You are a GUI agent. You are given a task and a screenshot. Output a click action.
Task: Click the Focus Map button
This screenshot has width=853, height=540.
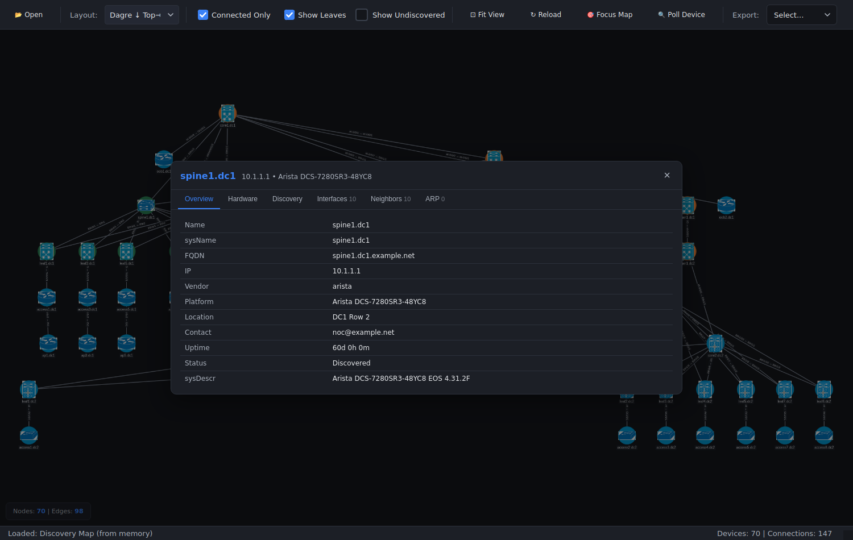pos(610,15)
